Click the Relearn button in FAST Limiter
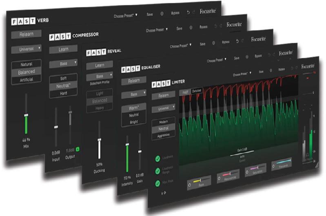 [164, 95]
